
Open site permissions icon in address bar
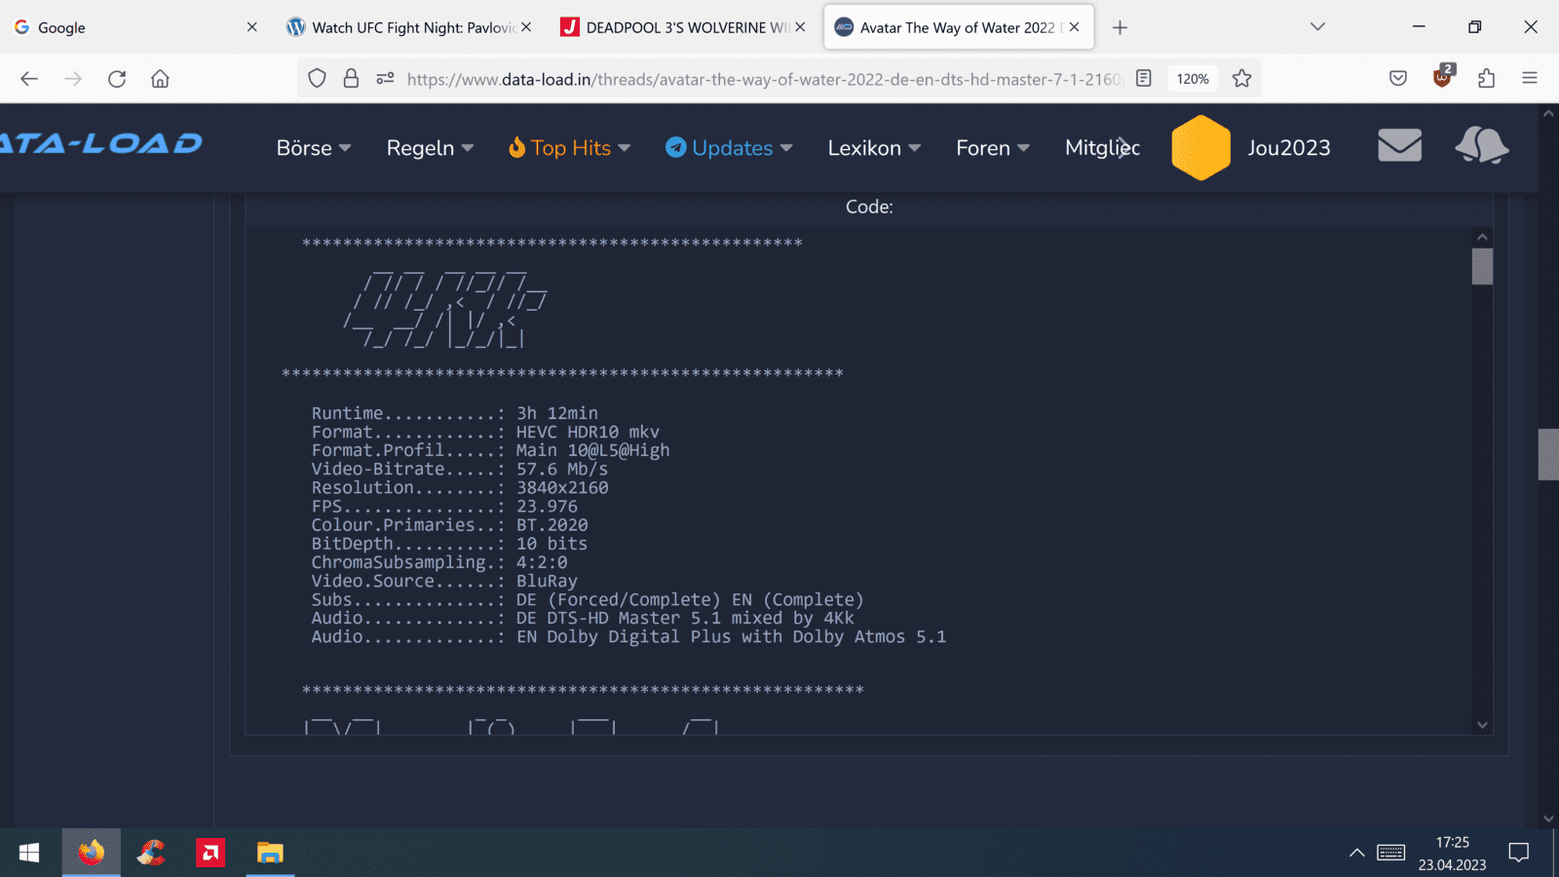385,79
